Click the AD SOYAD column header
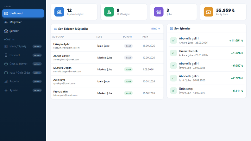The image size is (251, 141). pyautogui.click(x=58, y=37)
